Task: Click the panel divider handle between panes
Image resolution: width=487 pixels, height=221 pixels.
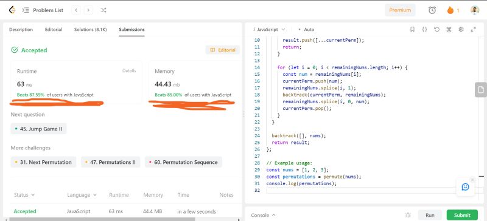Action: pos(243,114)
